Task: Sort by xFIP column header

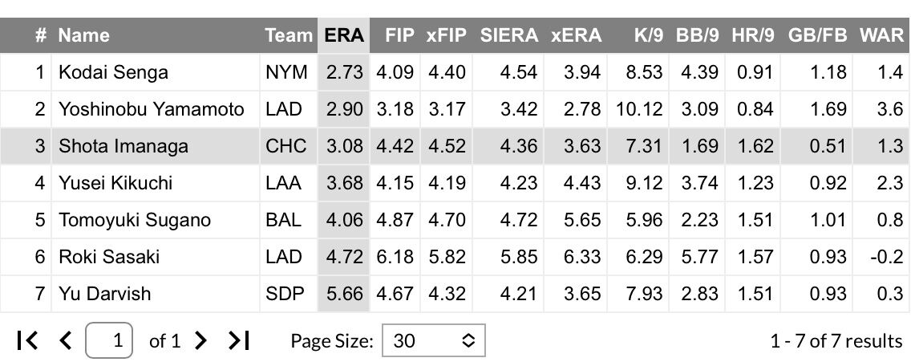Action: point(446,35)
